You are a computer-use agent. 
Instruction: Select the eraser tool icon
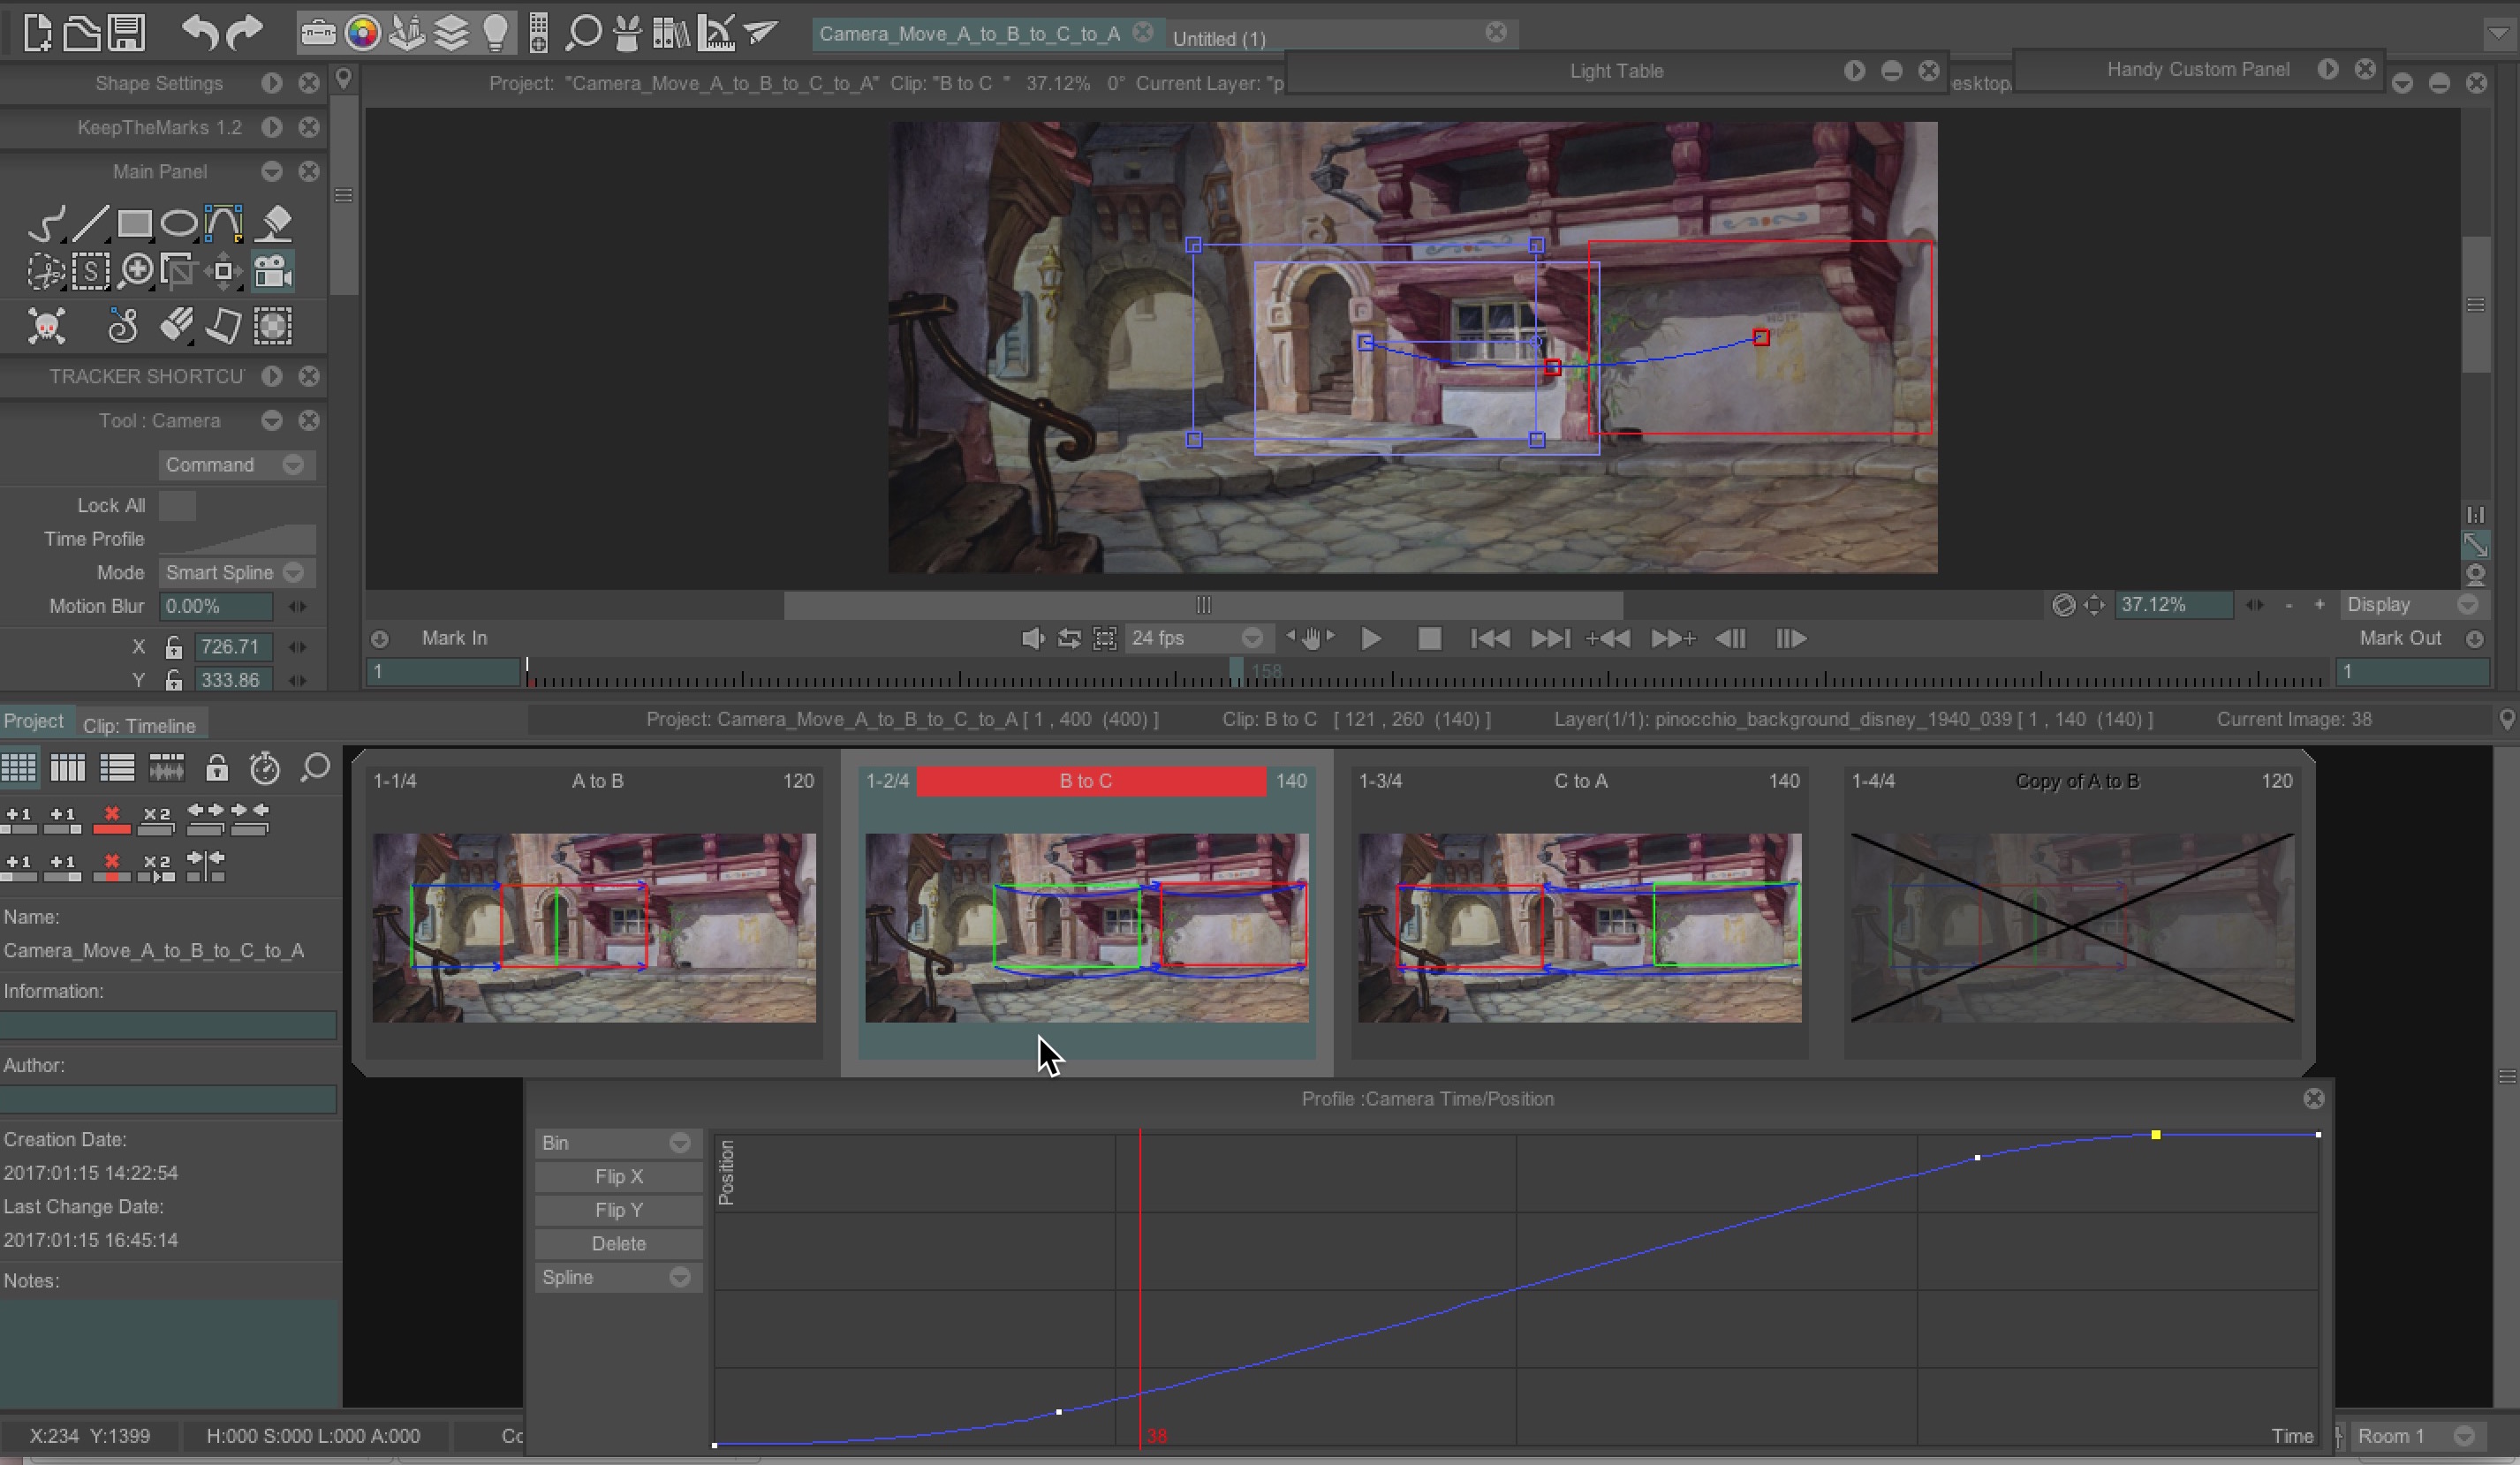coord(177,325)
